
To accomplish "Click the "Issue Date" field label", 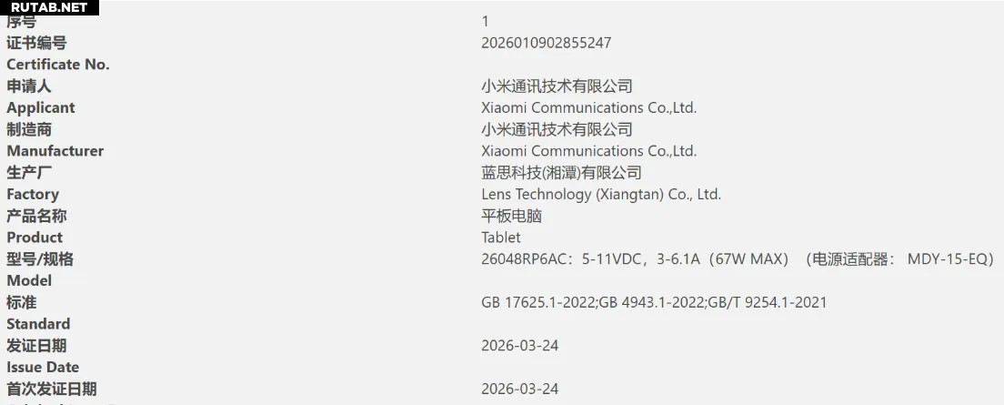I will pyautogui.click(x=43, y=367).
